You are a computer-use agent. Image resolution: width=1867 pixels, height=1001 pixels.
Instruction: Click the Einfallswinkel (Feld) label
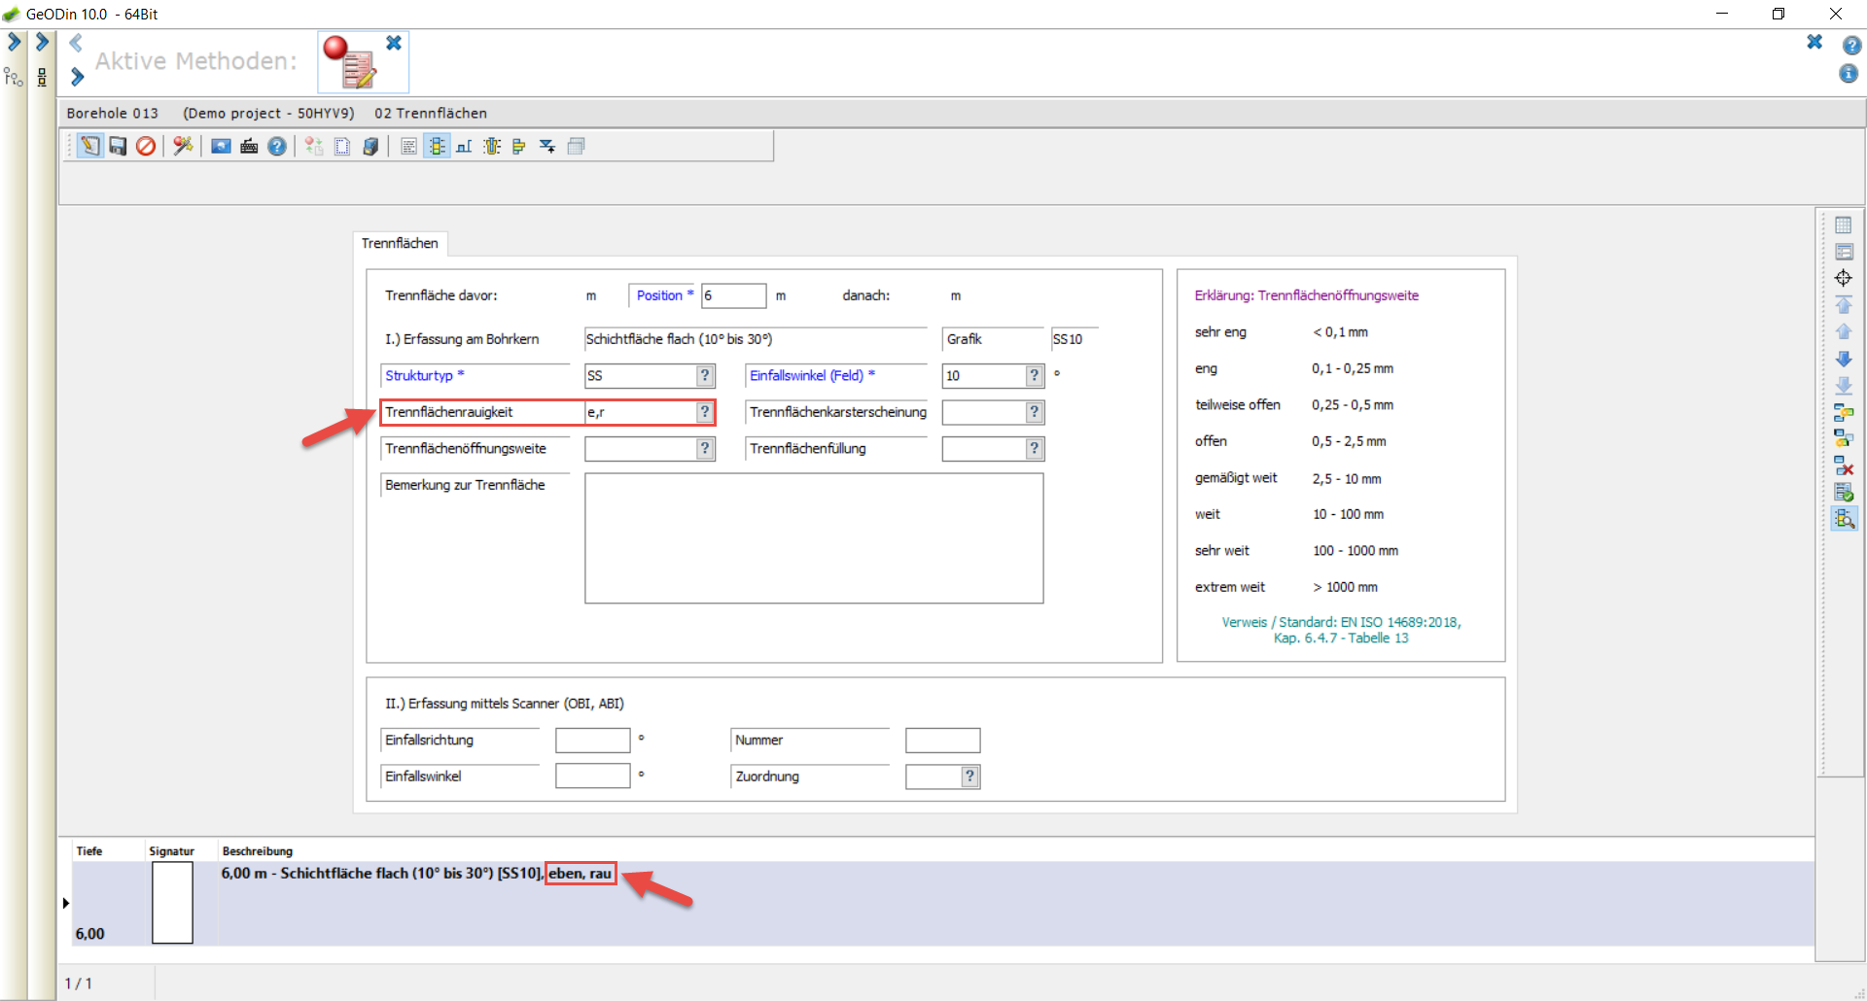[812, 375]
